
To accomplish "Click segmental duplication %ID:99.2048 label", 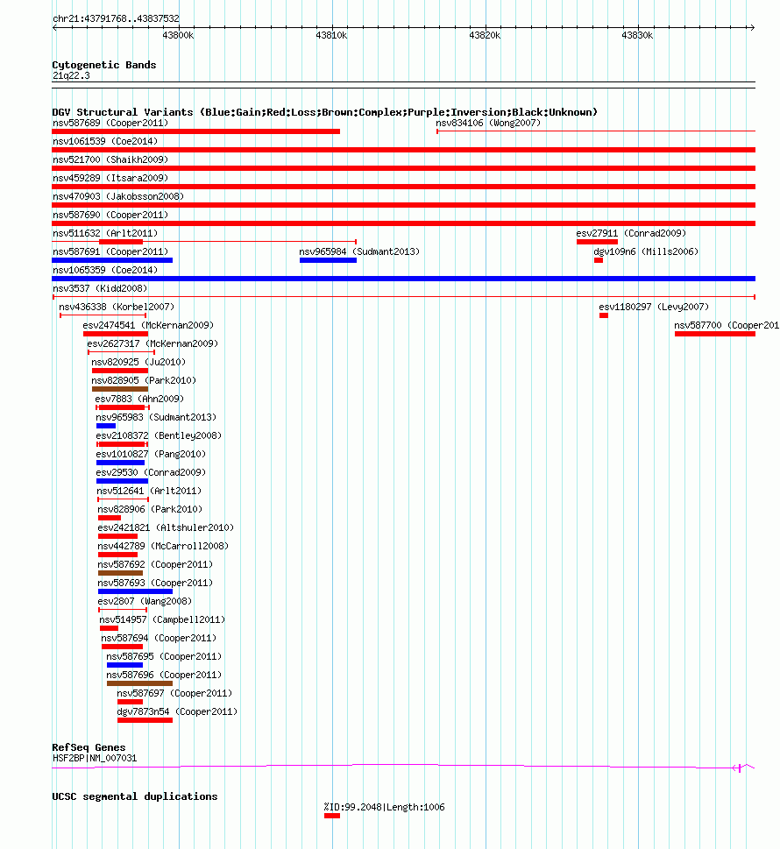I will coord(385,807).
